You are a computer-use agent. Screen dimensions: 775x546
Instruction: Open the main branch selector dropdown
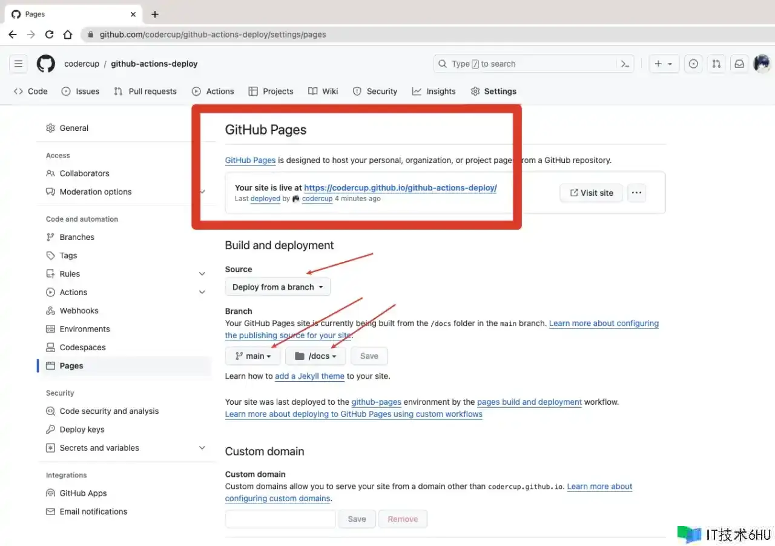[x=253, y=356]
